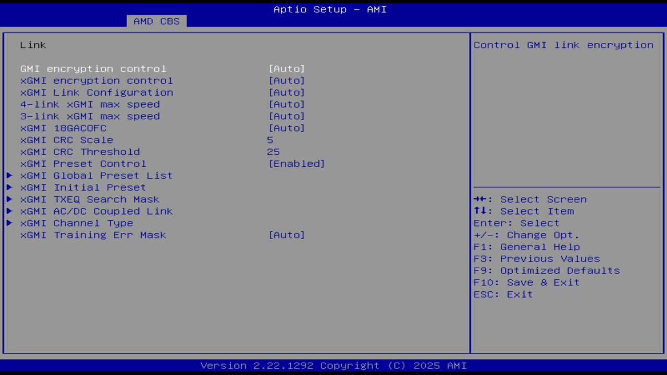667x375 pixels.
Task: Select 4-link xGMI max speed value
Action: click(286, 105)
